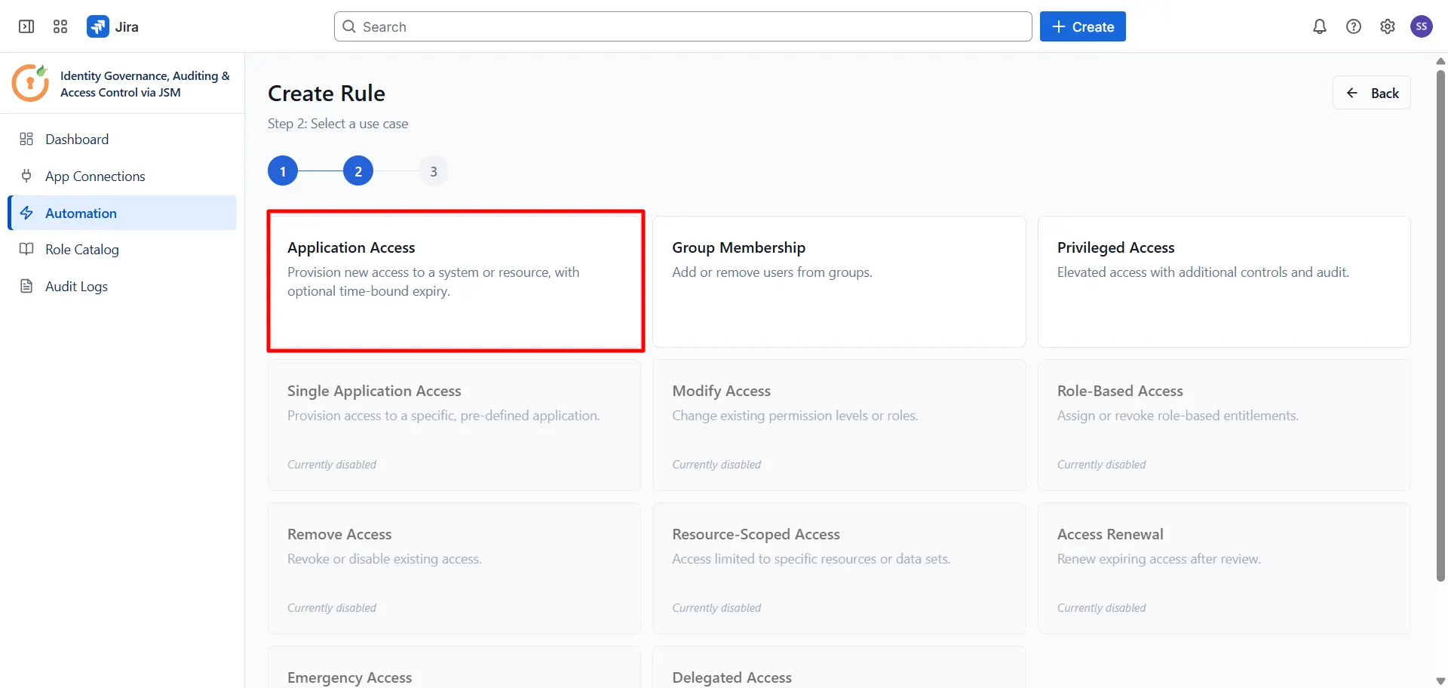The image size is (1448, 688).
Task: Focus the Search input field
Action: [683, 26]
